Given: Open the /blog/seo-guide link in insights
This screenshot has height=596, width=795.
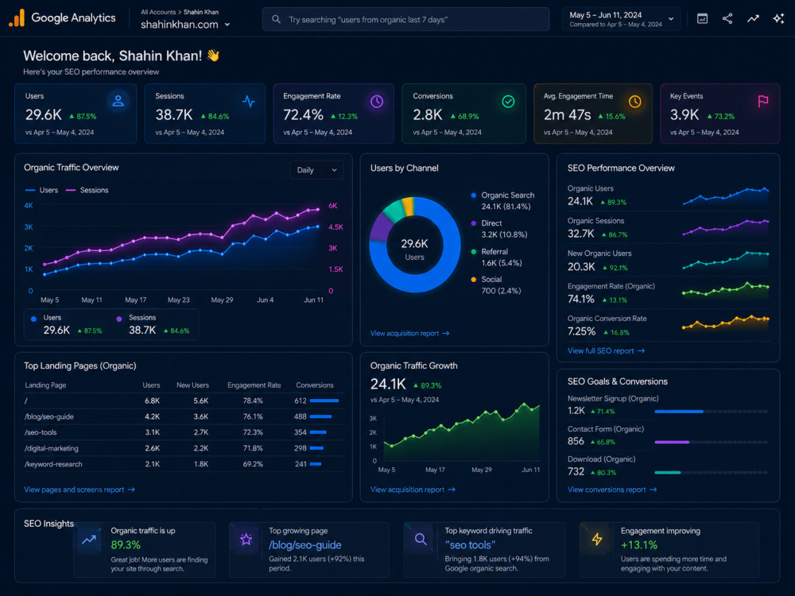Looking at the screenshot, I should [x=304, y=545].
